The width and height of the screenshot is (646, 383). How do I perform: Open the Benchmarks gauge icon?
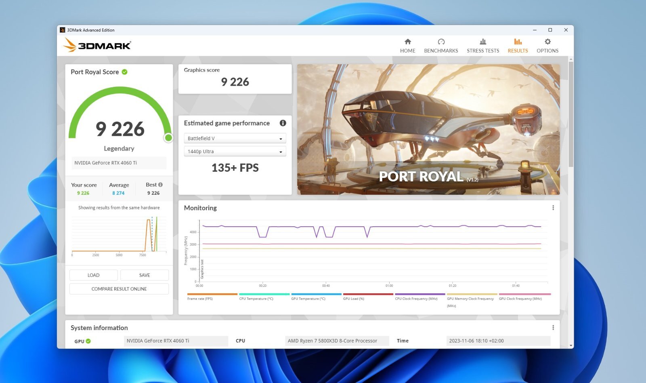(441, 42)
